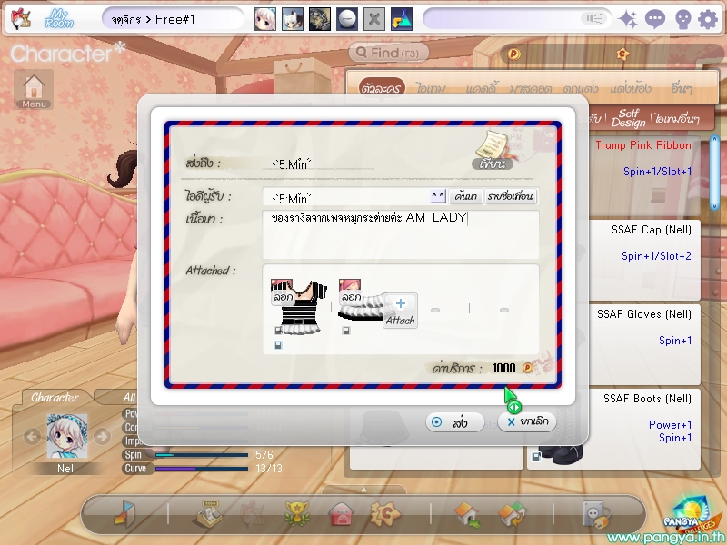Select the Trump Pink Ribbon item

point(644,176)
